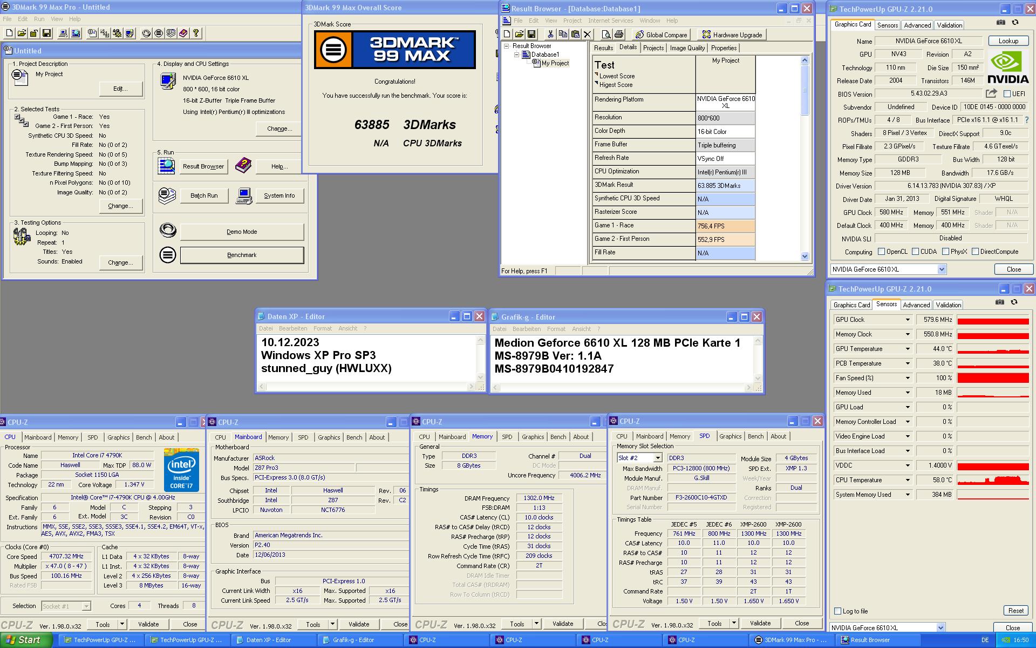1036x648 pixels.
Task: Open GPU Temperature sensor dropdown
Action: click(x=907, y=349)
